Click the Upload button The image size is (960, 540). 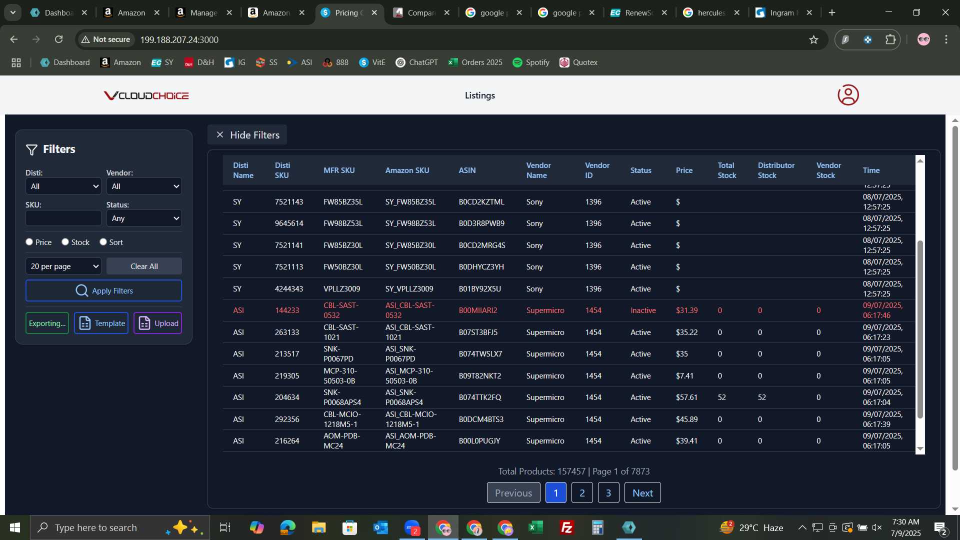point(157,323)
